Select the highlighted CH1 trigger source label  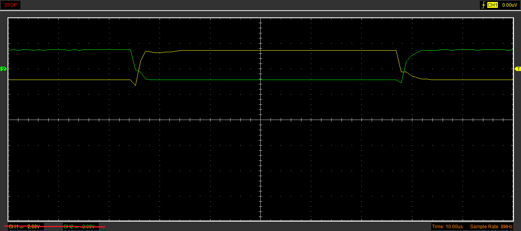point(492,5)
